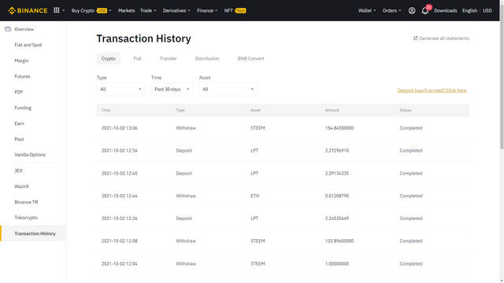The height and width of the screenshot is (283, 504).
Task: Switch to the Fiat tab
Action: tap(137, 58)
